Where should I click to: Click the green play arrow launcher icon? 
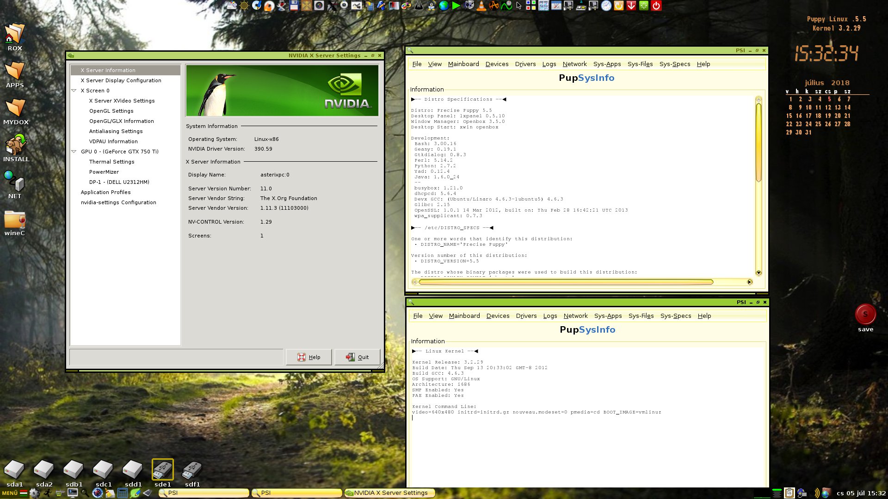point(456,6)
